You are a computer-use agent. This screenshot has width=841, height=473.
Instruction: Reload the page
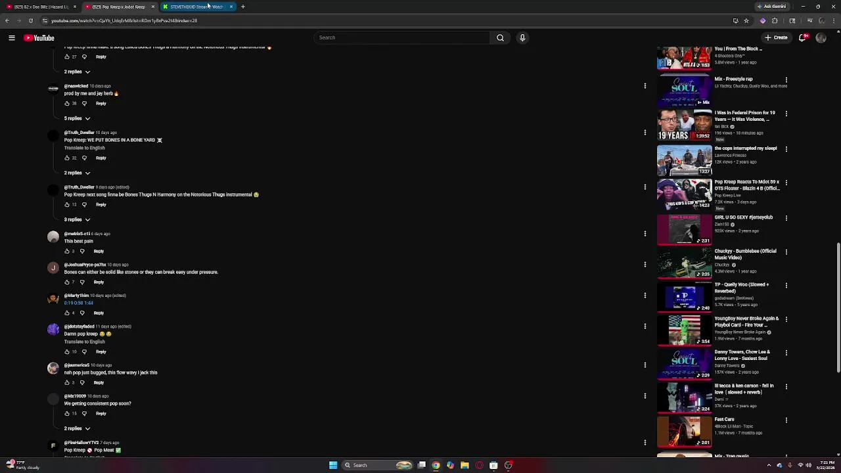click(x=30, y=20)
